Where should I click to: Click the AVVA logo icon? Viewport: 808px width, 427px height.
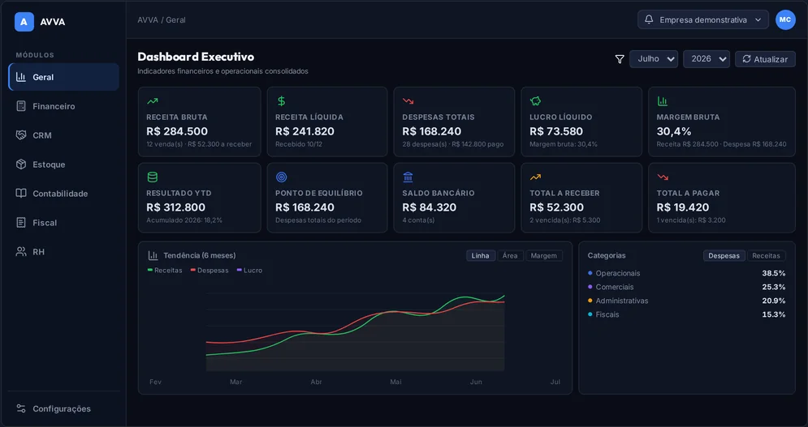coord(24,22)
